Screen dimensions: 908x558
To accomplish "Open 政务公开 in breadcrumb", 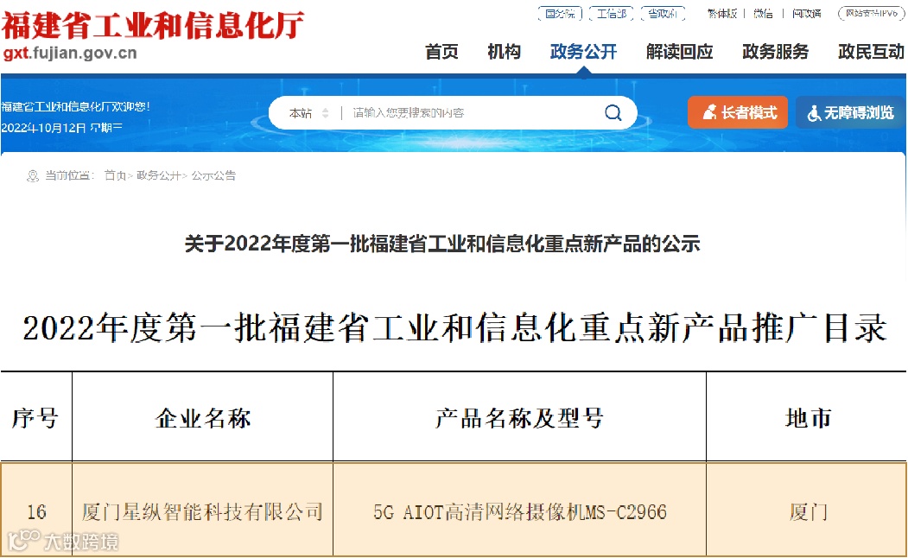I will [x=158, y=175].
